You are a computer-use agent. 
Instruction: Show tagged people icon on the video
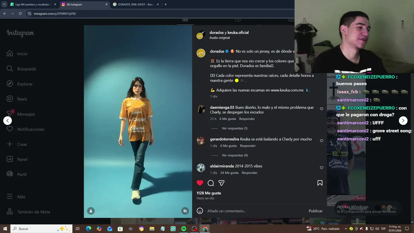click(91, 211)
